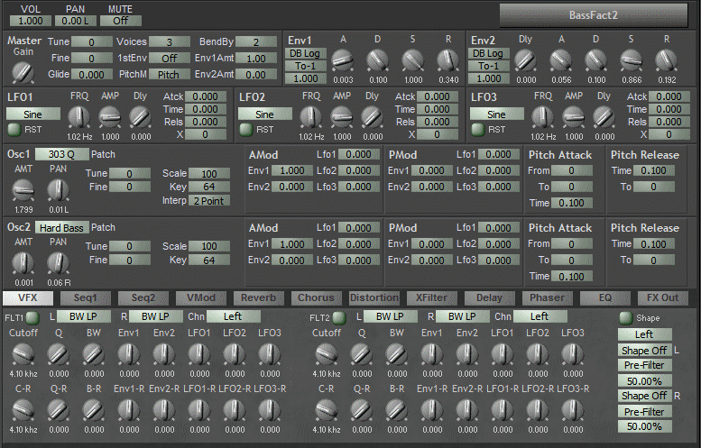Open the Osc2 Hard Bass patch selector

click(61, 227)
